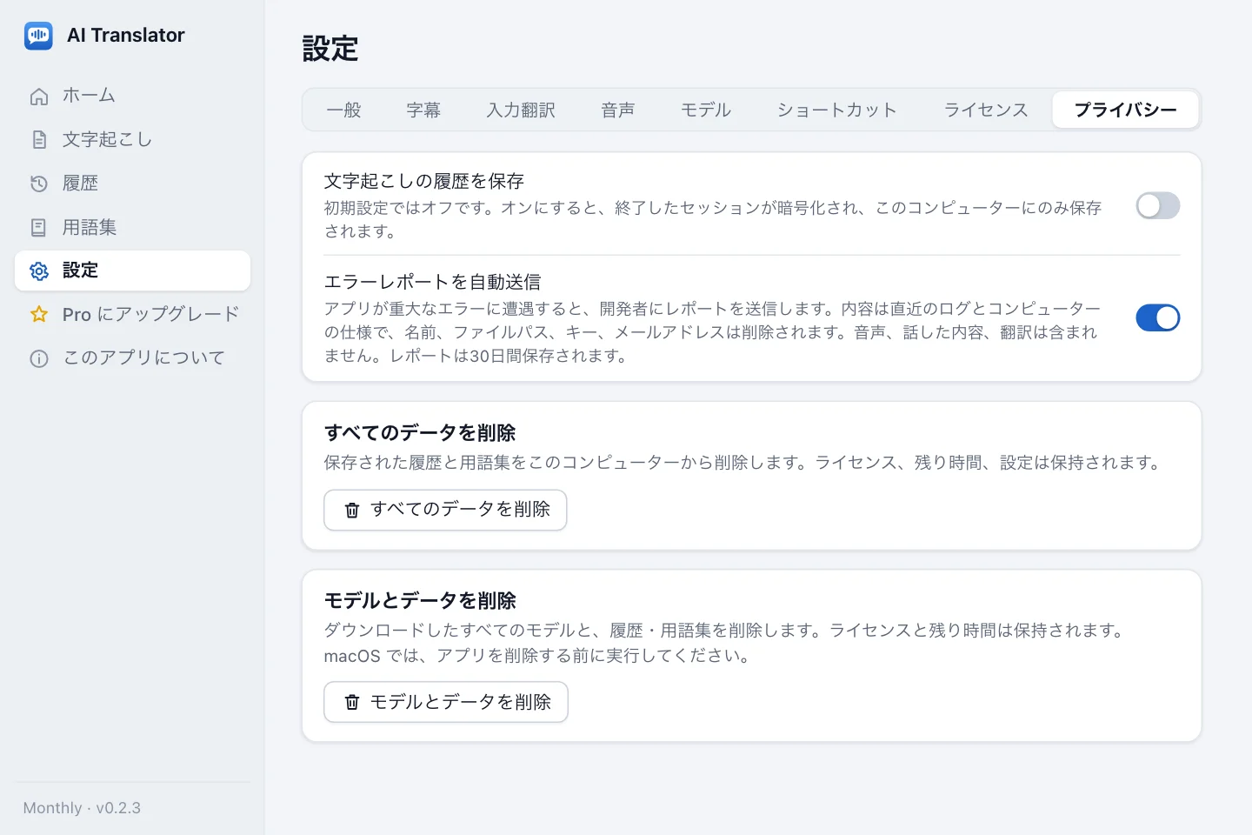The height and width of the screenshot is (835, 1252).
Task: Open Pro にアップグレード in the sidebar
Action: [x=132, y=314]
